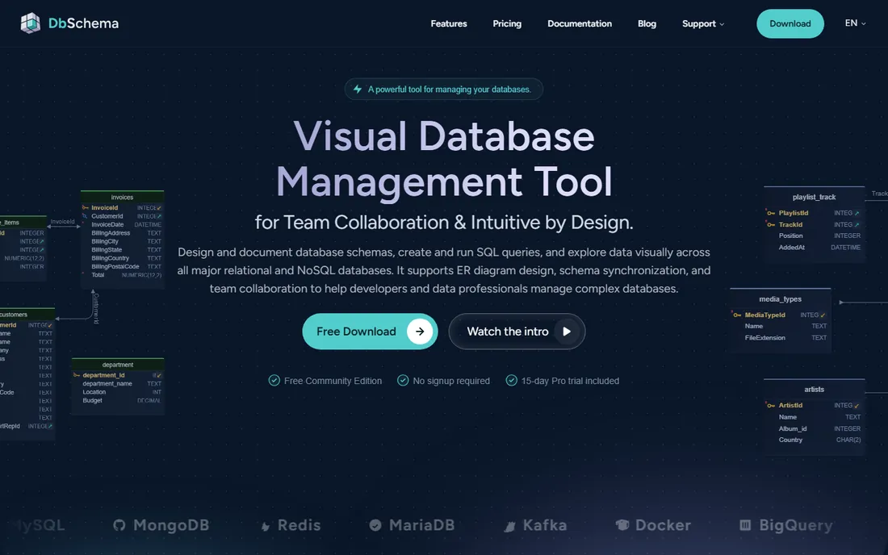Click the department table header
This screenshot has width=888, height=555.
click(118, 365)
